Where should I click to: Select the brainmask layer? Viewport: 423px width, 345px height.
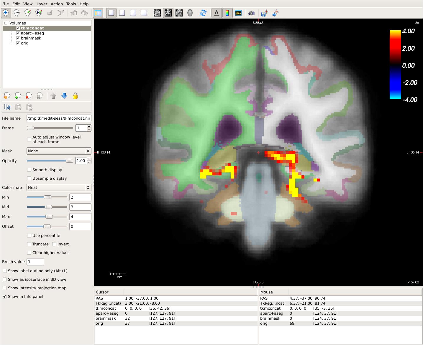coord(31,38)
